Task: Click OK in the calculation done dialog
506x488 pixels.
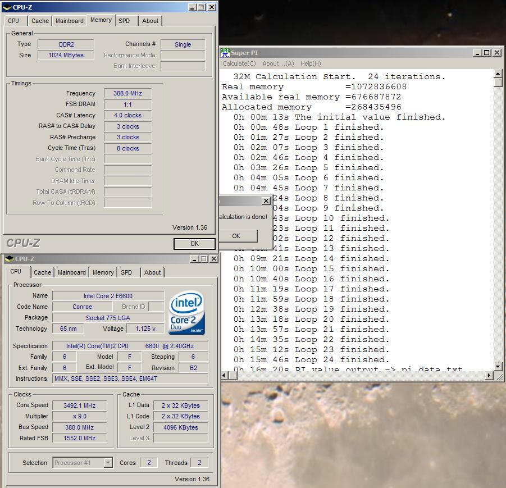Action: [x=236, y=236]
